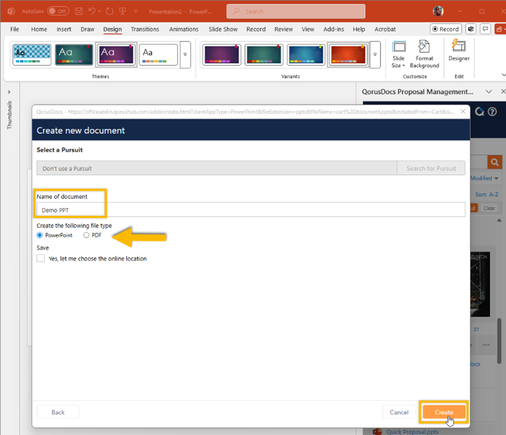
Task: Collapse the ribbon with the chevron
Action: pyautogui.click(x=503, y=75)
